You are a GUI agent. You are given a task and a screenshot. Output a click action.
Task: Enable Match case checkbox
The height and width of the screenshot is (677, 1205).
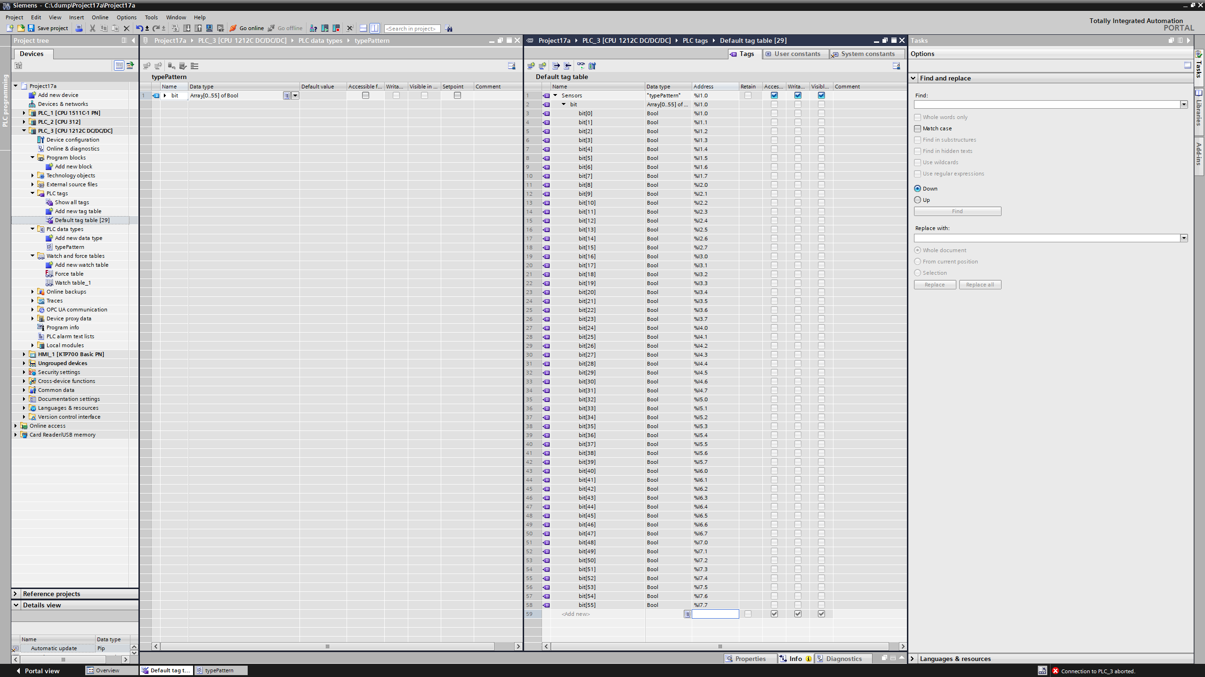[918, 128]
